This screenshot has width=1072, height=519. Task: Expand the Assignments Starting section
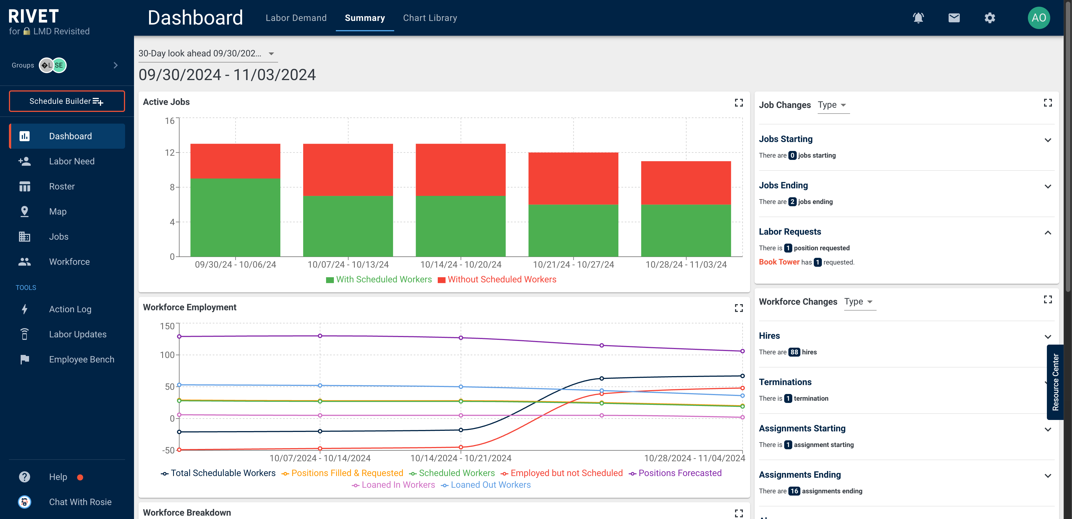1047,429
